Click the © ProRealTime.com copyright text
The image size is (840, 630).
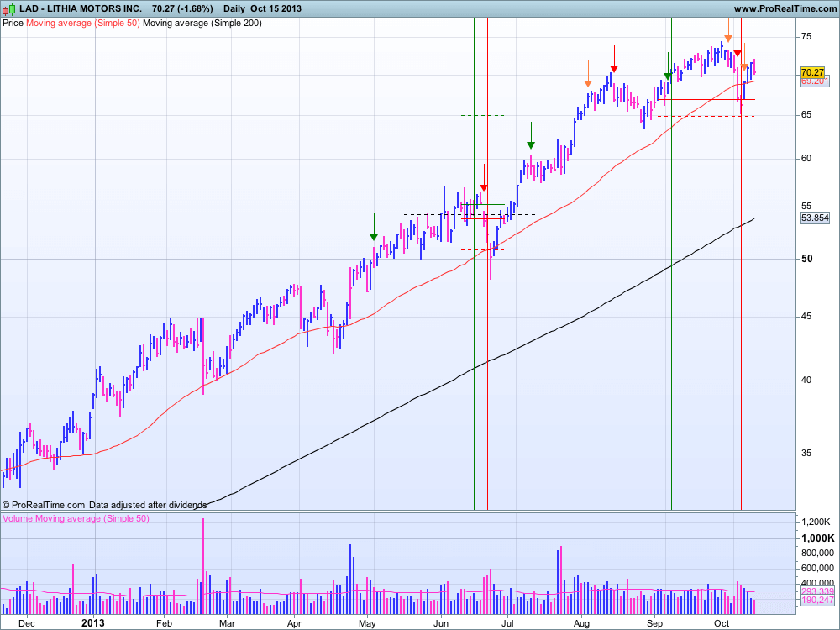(44, 505)
